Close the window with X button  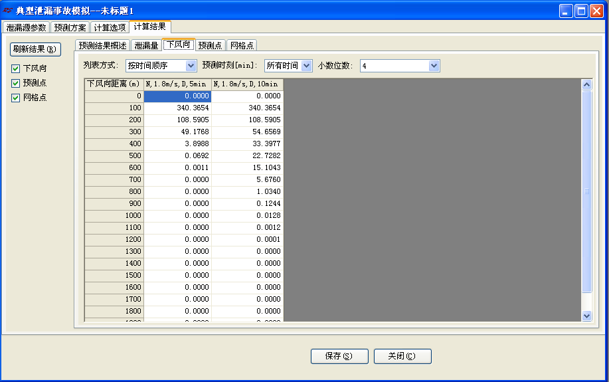[596, 11]
